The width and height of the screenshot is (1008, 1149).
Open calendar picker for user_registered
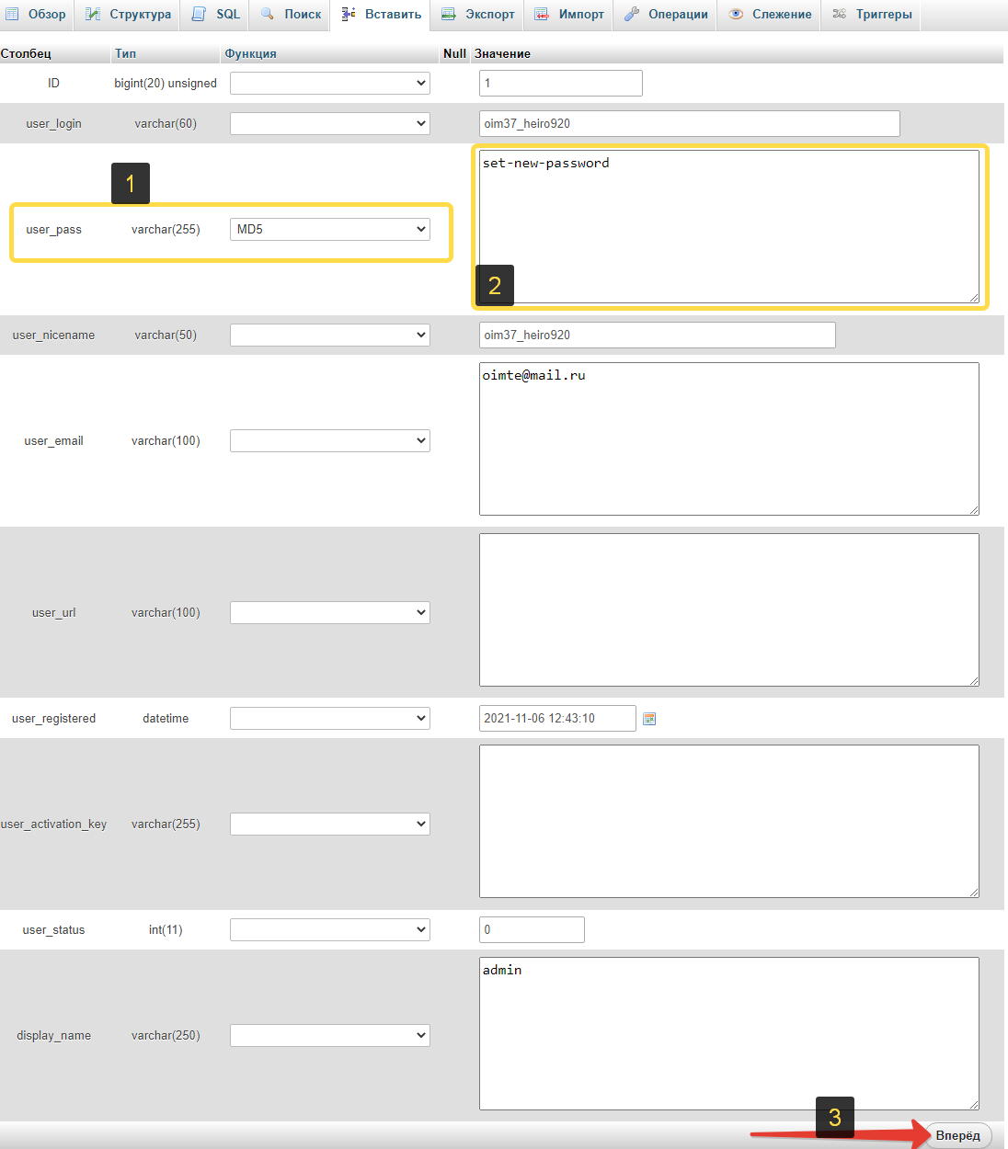[649, 719]
